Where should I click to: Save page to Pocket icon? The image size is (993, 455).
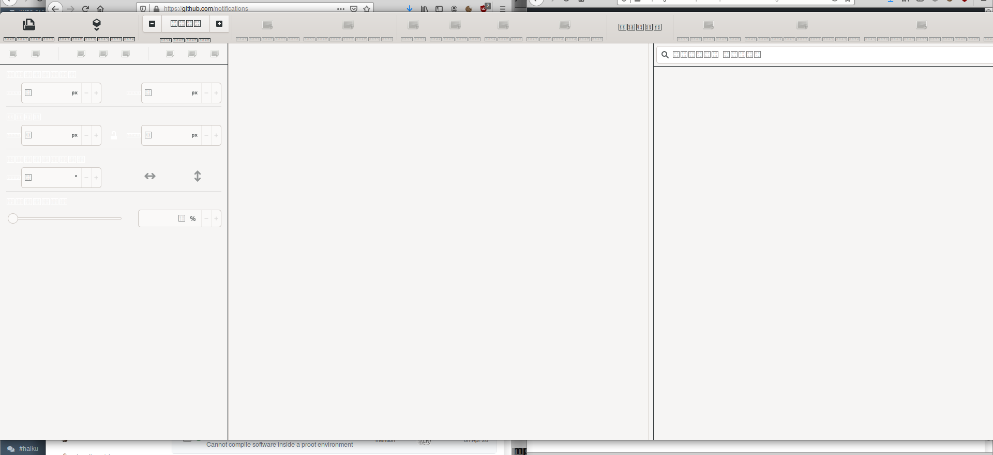(x=354, y=9)
